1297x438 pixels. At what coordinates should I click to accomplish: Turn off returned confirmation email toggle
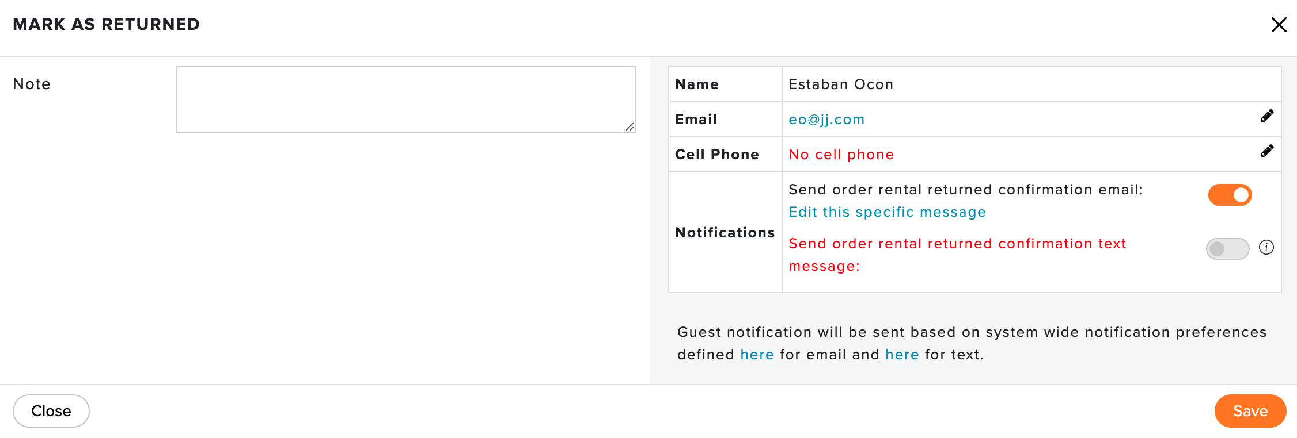coord(1230,195)
